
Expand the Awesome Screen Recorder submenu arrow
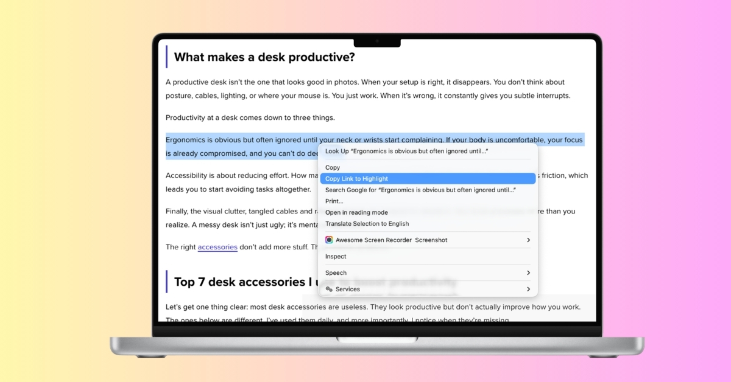(x=528, y=240)
